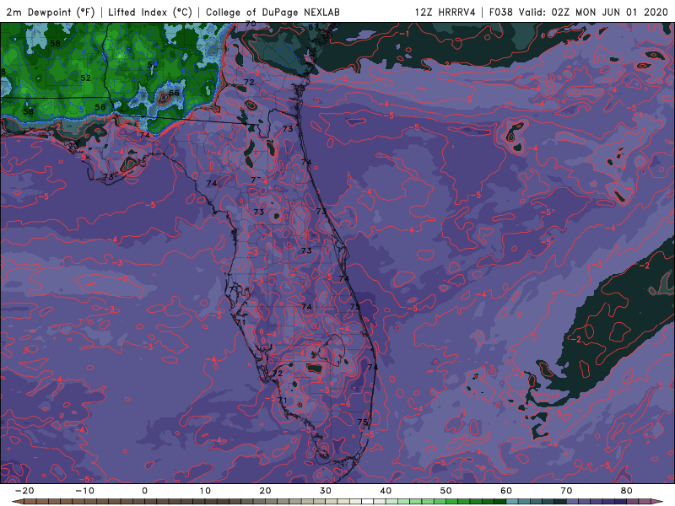Click the '50' label on the color scale
Image resolution: width=675 pixels, height=506 pixels.
click(x=446, y=491)
